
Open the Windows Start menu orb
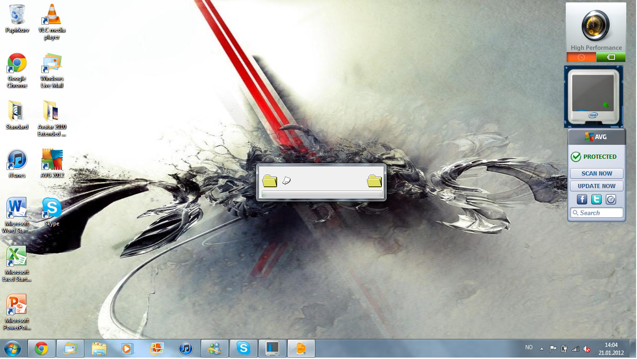(12, 348)
